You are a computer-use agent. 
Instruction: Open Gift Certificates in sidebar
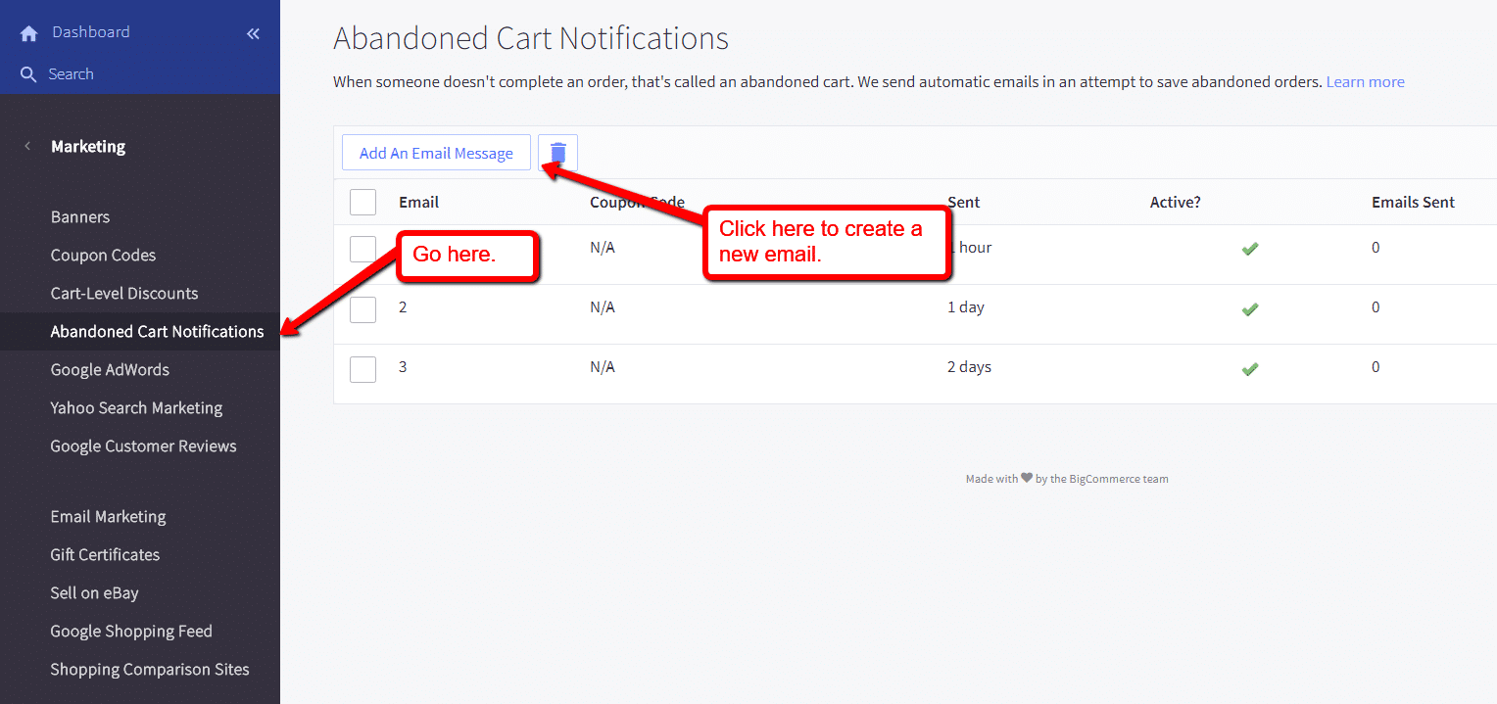point(105,554)
